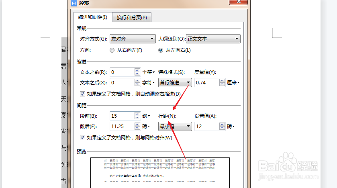
Task: Click the paragraph preview box
Action: tap(160, 173)
